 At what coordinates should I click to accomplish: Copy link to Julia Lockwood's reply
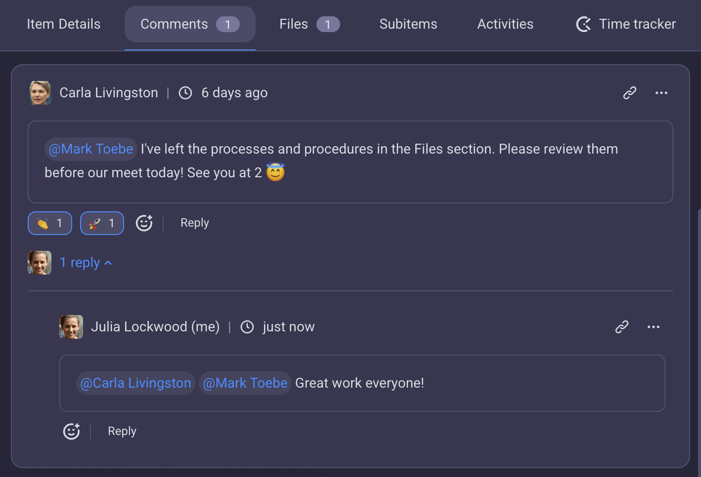pos(622,327)
